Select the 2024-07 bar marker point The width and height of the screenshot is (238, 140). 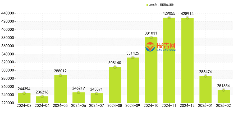tap(97, 93)
